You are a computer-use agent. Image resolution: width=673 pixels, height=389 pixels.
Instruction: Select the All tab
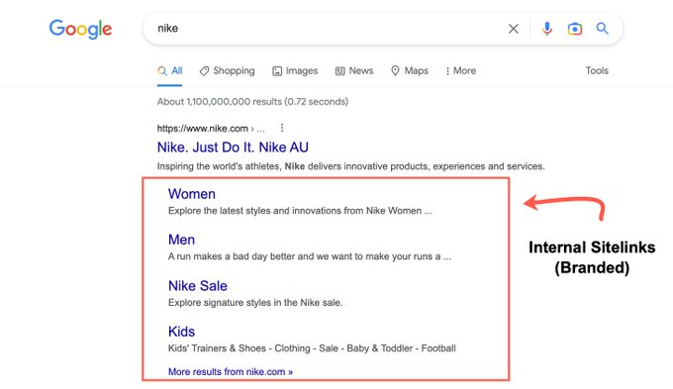point(170,71)
